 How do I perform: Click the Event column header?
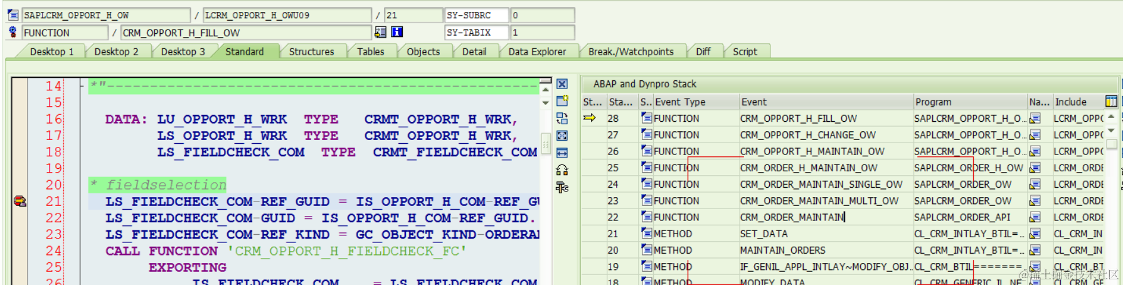pyautogui.click(x=826, y=102)
